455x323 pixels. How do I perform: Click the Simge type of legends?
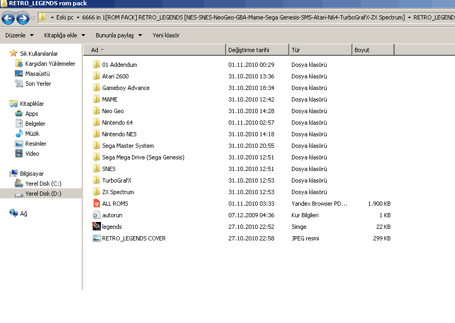[299, 227]
